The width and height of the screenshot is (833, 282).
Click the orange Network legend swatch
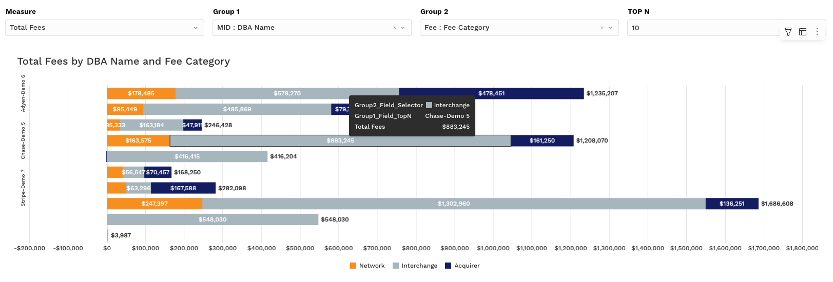point(353,266)
